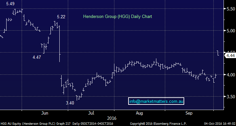236x126 pixels.
Task: Click the Graph 217 footer label
Action: (x=63, y=124)
